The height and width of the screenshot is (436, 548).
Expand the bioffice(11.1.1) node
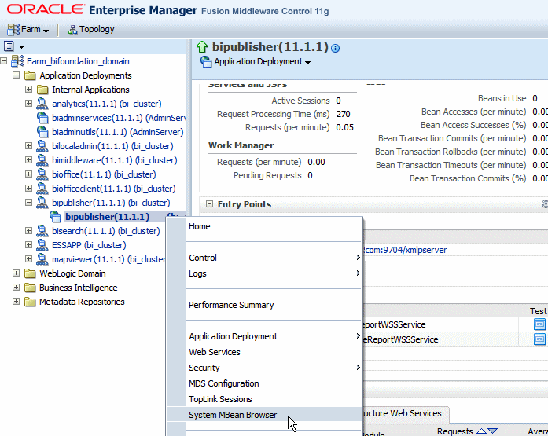tap(28, 174)
